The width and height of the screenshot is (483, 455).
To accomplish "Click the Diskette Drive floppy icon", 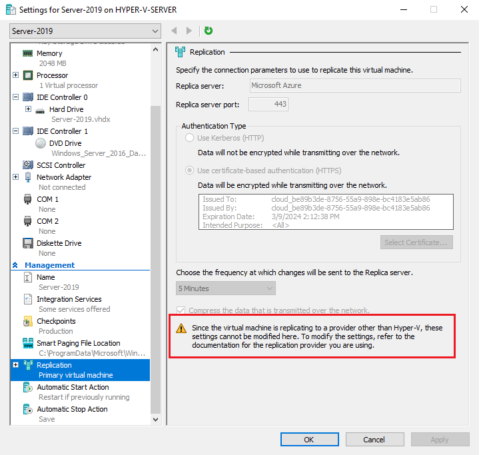I will pos(28,243).
